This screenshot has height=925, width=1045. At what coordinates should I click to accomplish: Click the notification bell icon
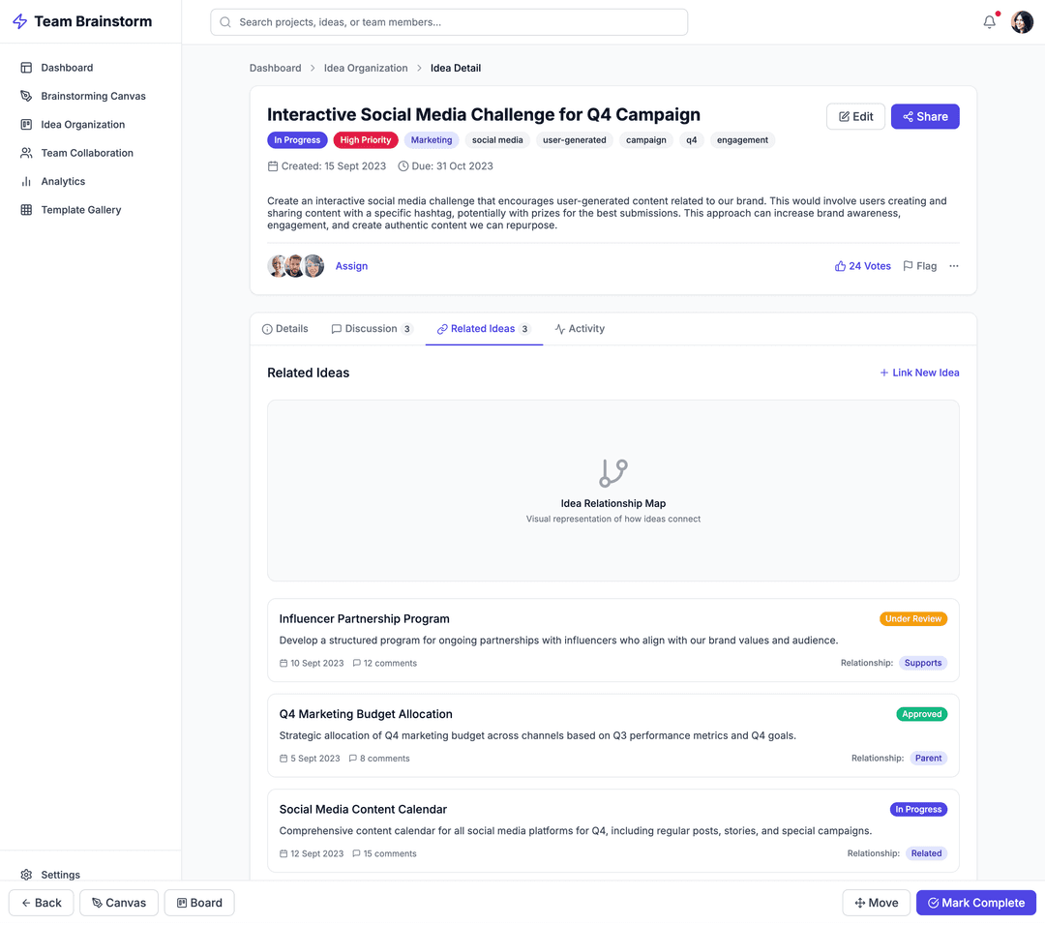click(x=989, y=22)
